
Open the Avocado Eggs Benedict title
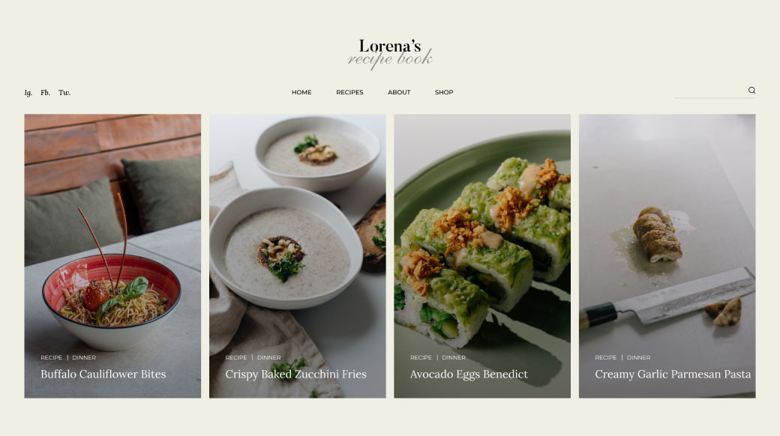[x=469, y=375]
